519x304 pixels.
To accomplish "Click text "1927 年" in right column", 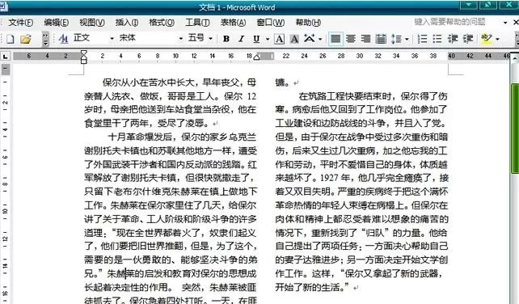I will point(335,178).
